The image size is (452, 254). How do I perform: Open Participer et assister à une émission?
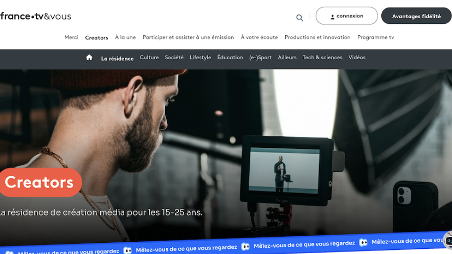(188, 38)
